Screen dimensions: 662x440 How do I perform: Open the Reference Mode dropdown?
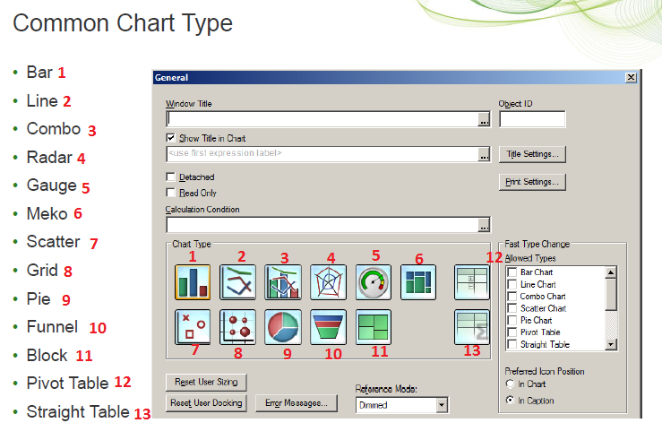(x=442, y=405)
